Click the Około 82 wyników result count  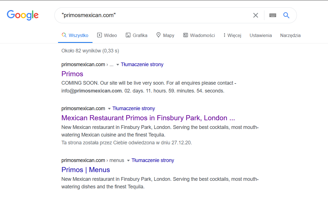click(90, 51)
